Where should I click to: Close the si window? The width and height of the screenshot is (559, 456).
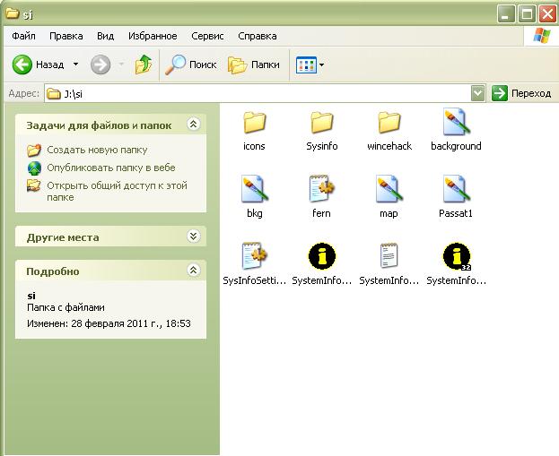(x=547, y=14)
